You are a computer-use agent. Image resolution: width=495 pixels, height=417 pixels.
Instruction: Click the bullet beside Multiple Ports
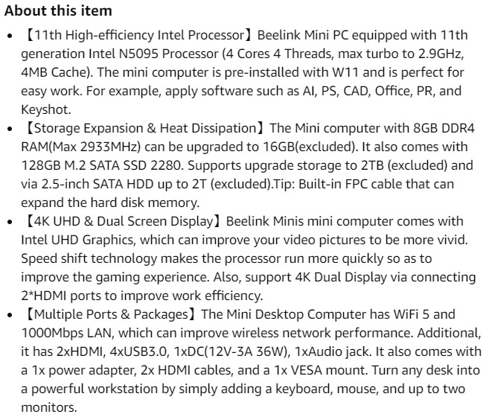pyautogui.click(x=10, y=315)
